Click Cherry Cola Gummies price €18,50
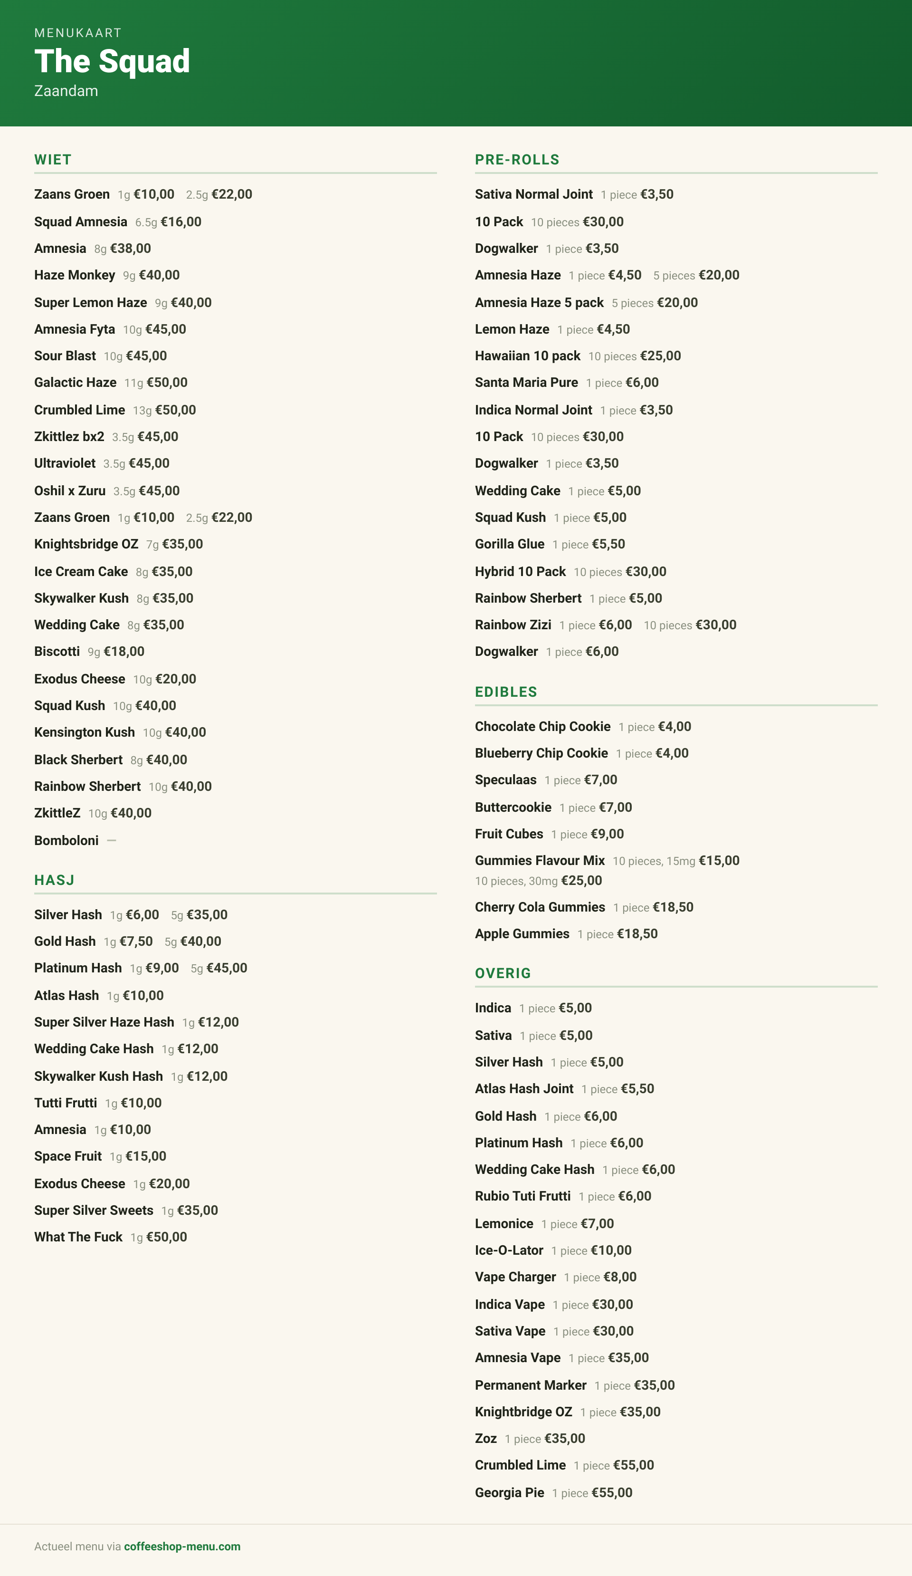The width and height of the screenshot is (912, 1576). (x=673, y=907)
